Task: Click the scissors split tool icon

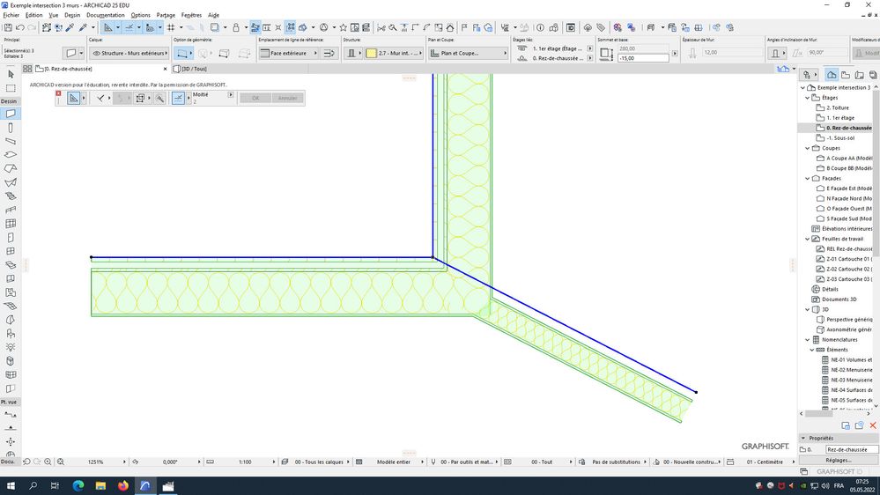Action: pyautogui.click(x=381, y=27)
